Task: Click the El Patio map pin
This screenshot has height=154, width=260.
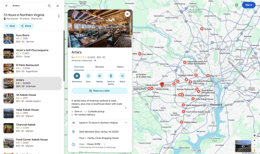Action: click(x=202, y=29)
